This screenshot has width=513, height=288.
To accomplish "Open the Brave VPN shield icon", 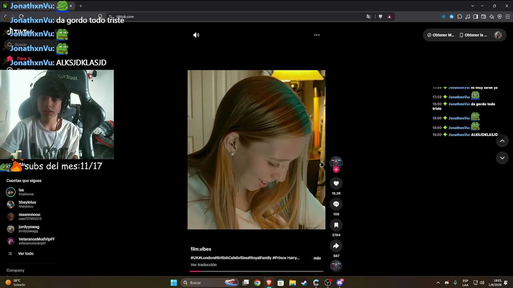I will point(499,17).
